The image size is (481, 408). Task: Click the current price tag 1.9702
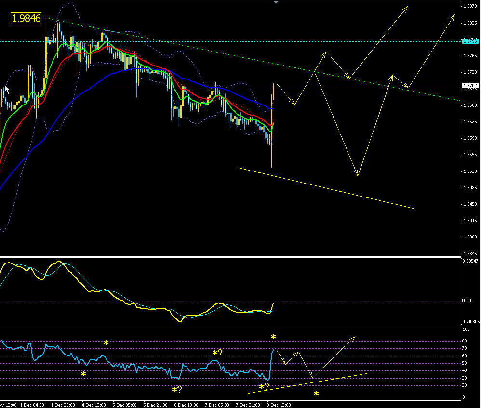pos(470,86)
